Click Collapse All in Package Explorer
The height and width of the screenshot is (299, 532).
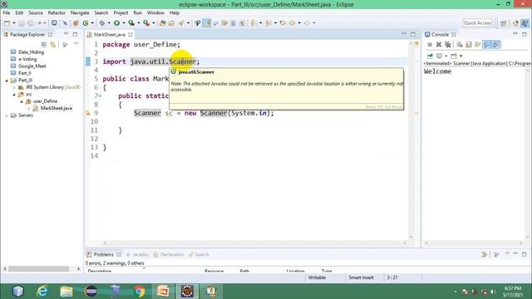[44, 45]
